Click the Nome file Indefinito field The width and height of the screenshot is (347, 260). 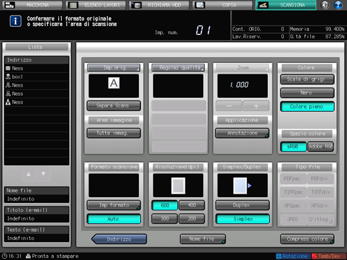click(x=37, y=199)
